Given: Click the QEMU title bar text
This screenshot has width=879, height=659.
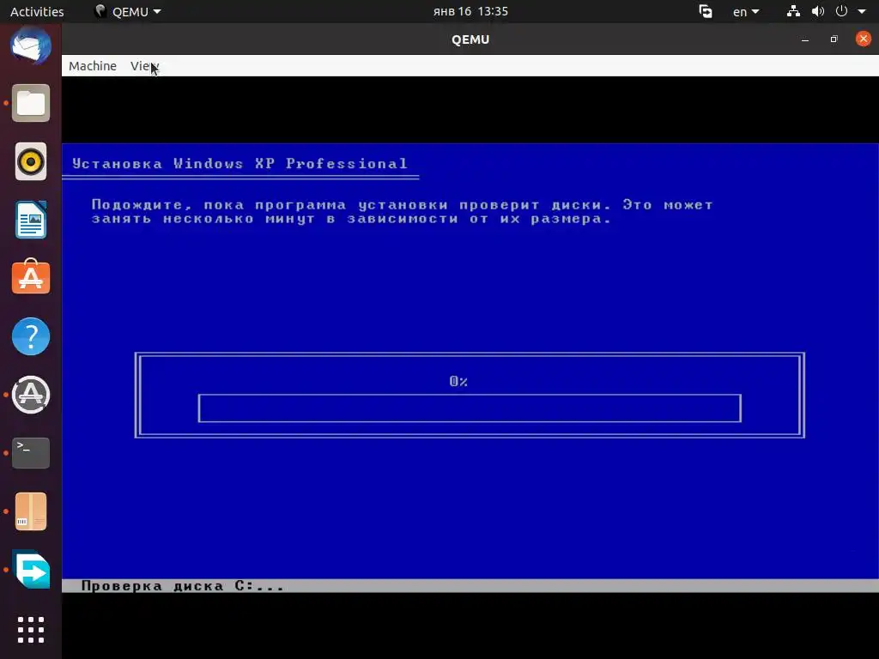Looking at the screenshot, I should click(470, 39).
